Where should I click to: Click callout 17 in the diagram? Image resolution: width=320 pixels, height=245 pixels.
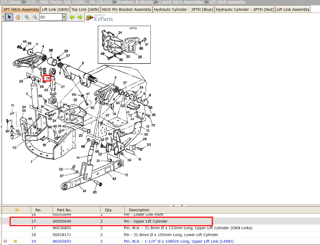point(47,78)
